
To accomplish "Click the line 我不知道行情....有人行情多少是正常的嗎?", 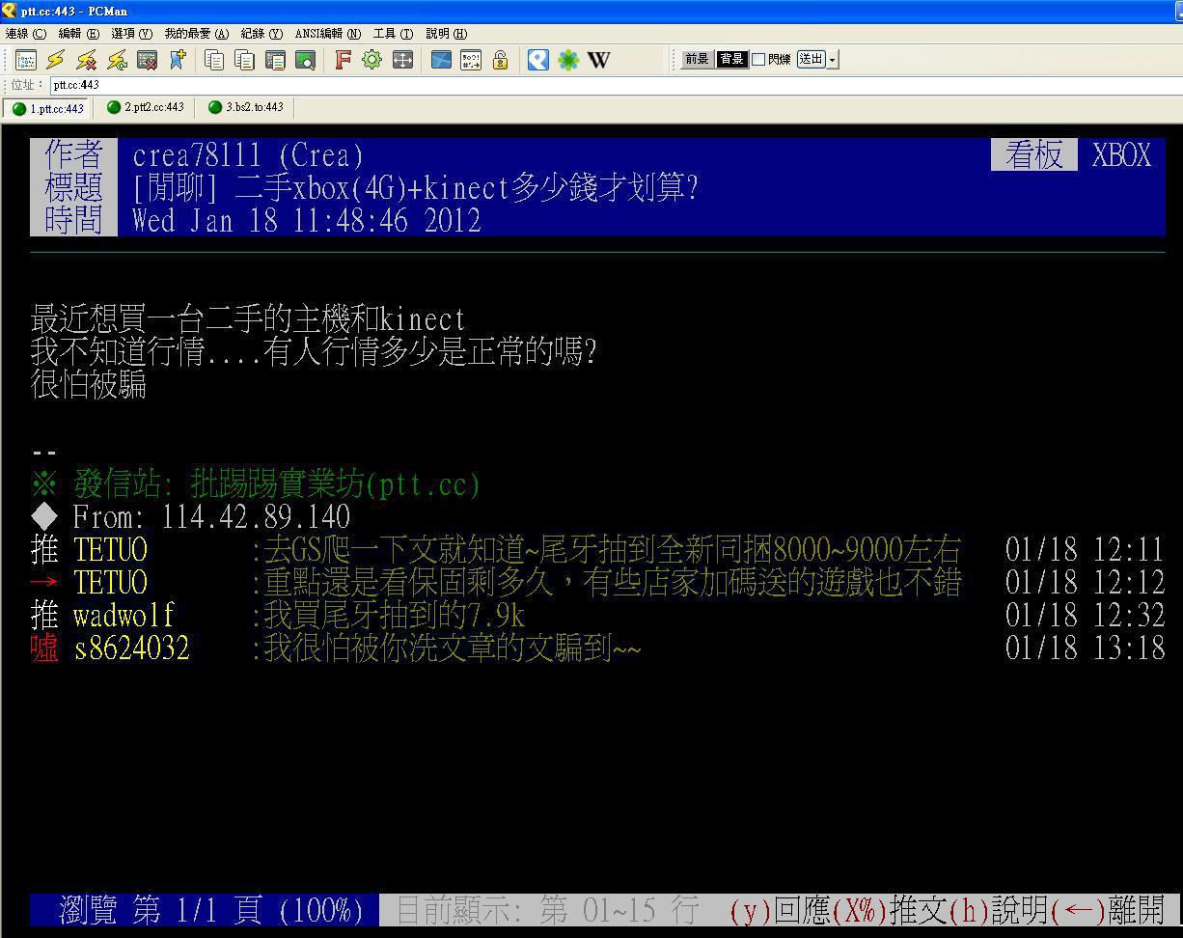I will point(314,351).
